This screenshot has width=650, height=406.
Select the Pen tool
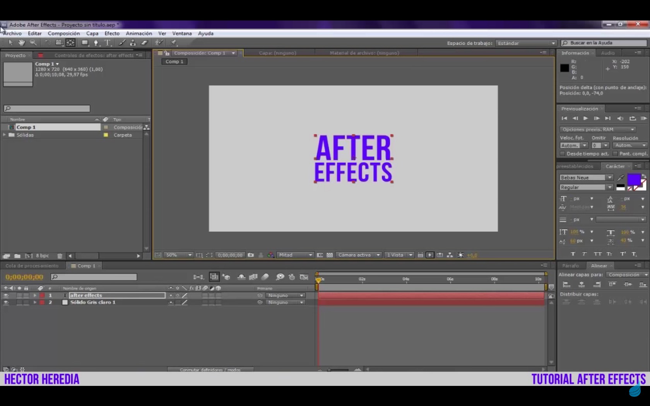coord(96,43)
